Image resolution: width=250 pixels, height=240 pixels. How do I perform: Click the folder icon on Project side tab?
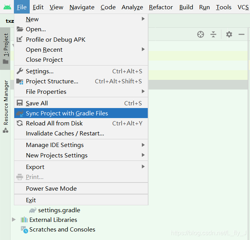[5, 62]
